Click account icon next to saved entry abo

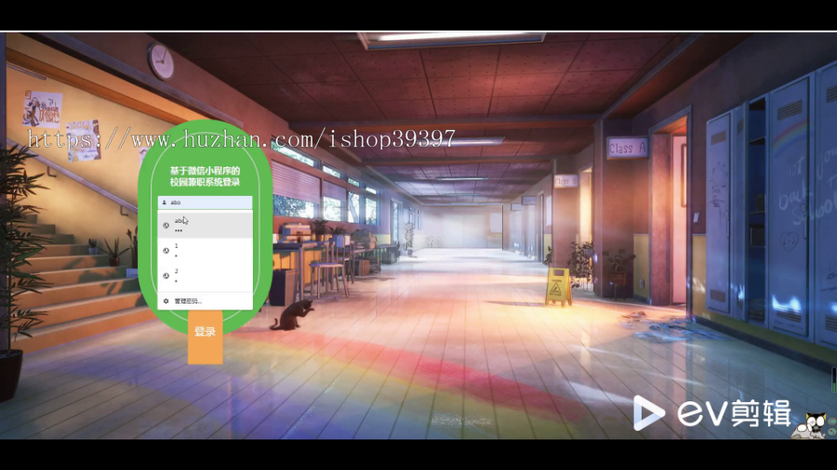[x=166, y=226]
